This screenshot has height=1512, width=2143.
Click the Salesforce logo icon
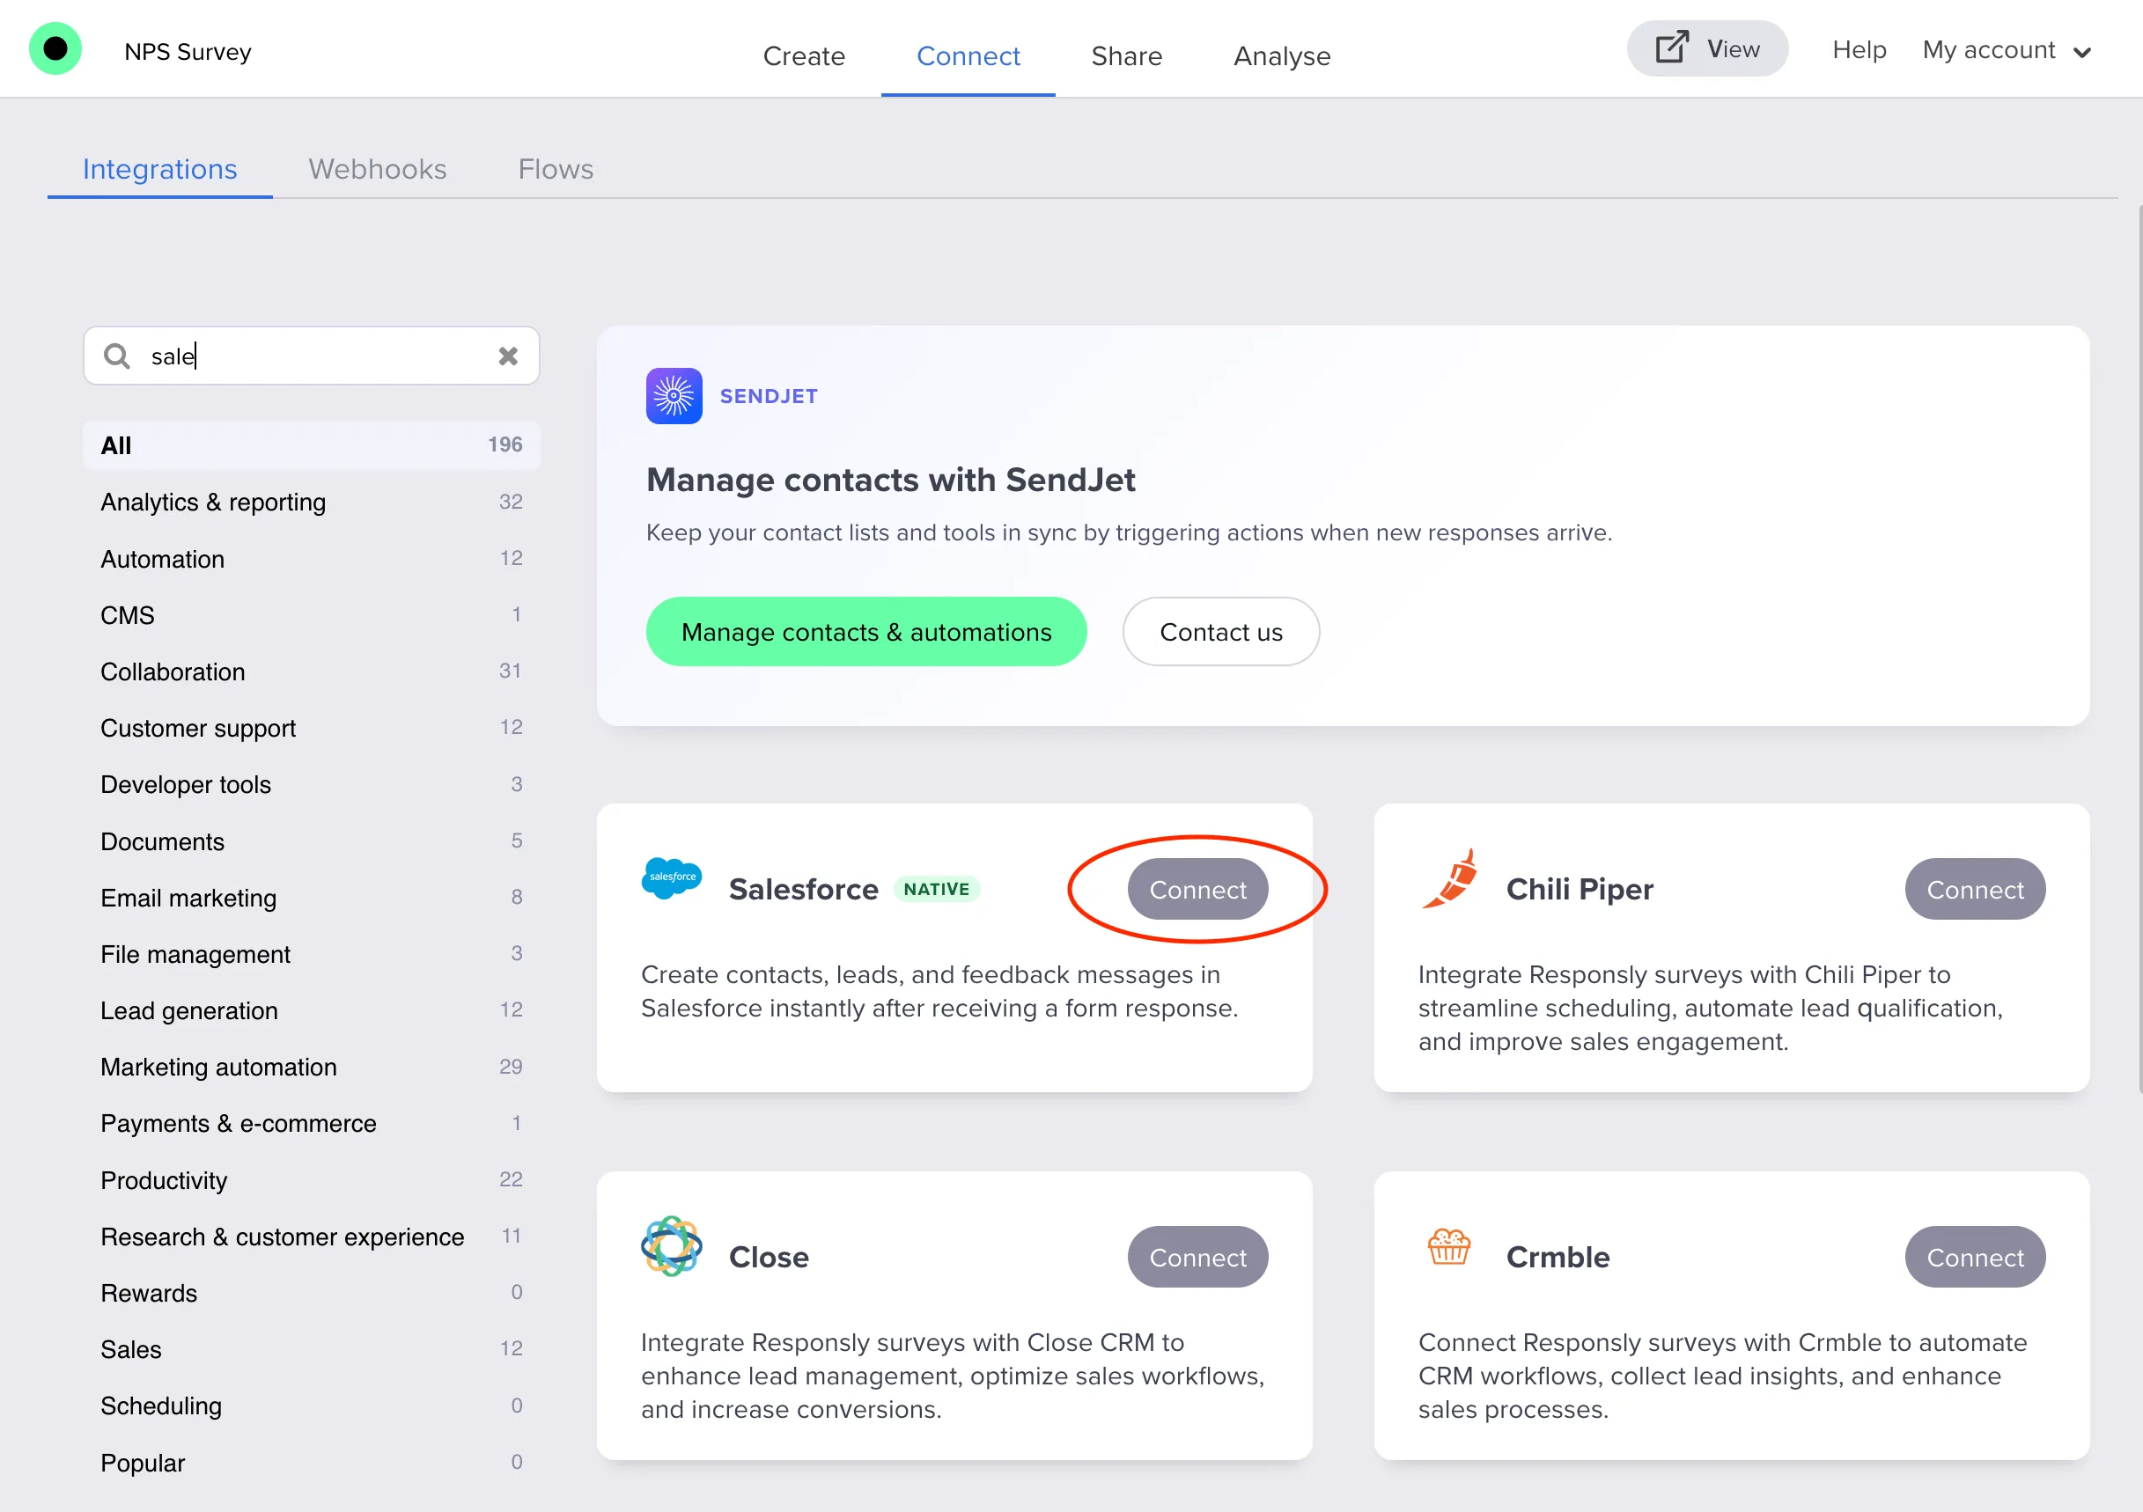(x=671, y=879)
